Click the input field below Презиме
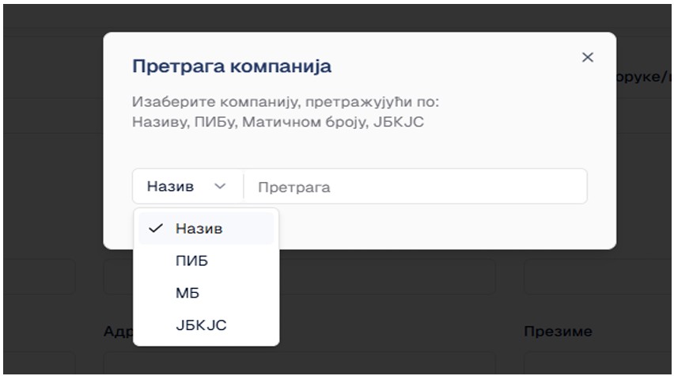The height and width of the screenshot is (376, 674). 597,364
